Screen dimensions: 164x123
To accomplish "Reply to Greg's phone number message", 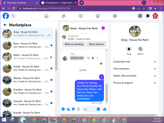I will coord(93,58).
